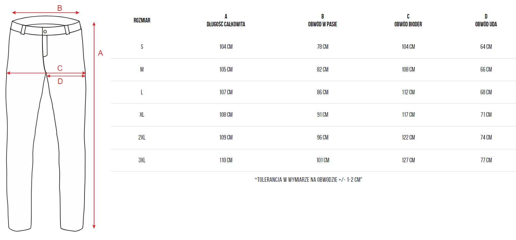This screenshot has width=516, height=240.
Task: Click the 77 CM thigh value
Action: click(486, 160)
